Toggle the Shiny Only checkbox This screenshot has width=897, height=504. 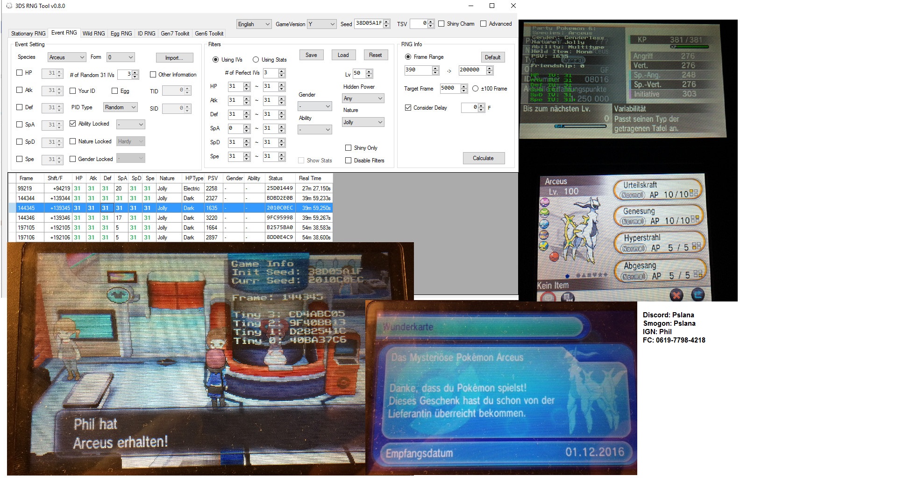coord(348,148)
